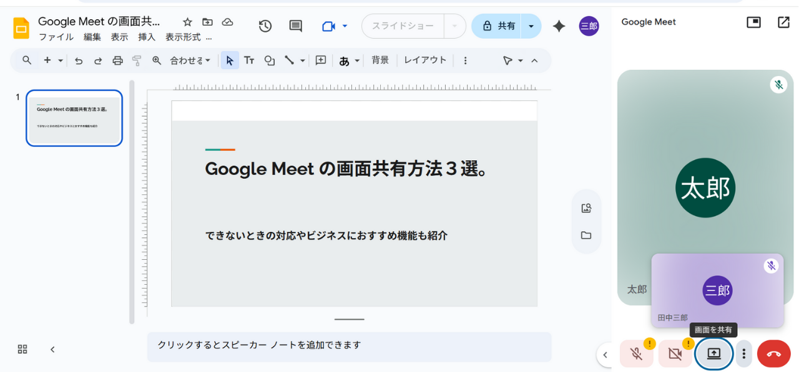
Task: Open the 挿入 menu
Action: tap(147, 37)
